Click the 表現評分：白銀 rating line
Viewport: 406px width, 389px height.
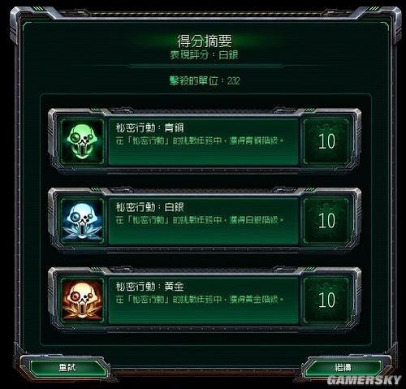[x=205, y=55]
